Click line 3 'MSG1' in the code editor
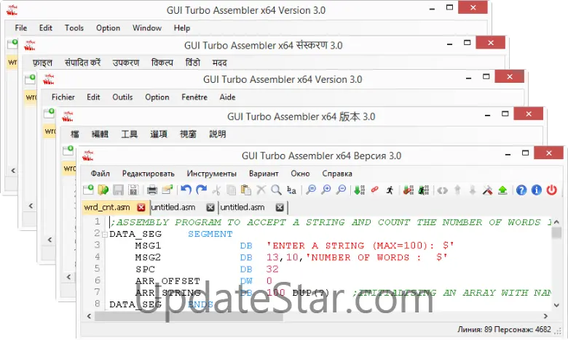Viewport: 568px width, 340px height. tap(148, 246)
